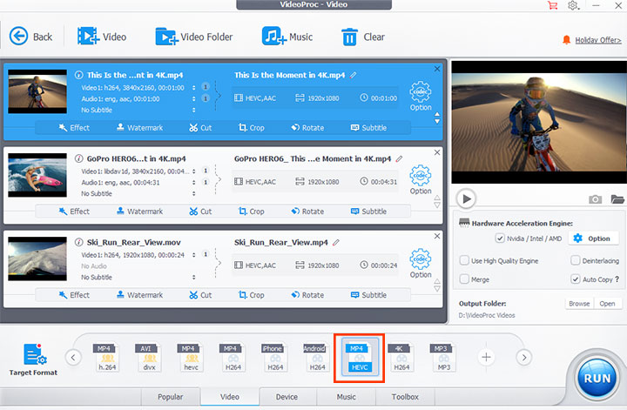Expand Video1 track selector of first video

click(194, 88)
